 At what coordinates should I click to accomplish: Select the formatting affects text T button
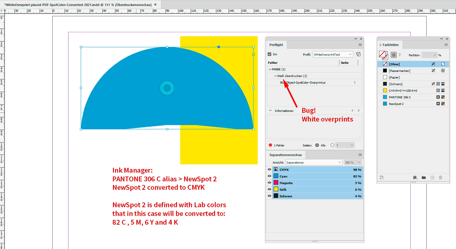[x=400, y=55]
